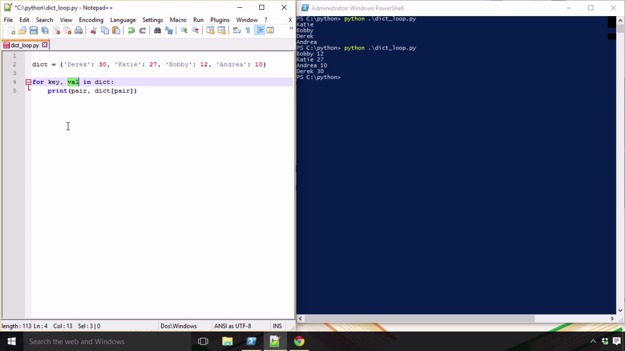Switch to PowerShell via taskbar icon

tap(251, 341)
